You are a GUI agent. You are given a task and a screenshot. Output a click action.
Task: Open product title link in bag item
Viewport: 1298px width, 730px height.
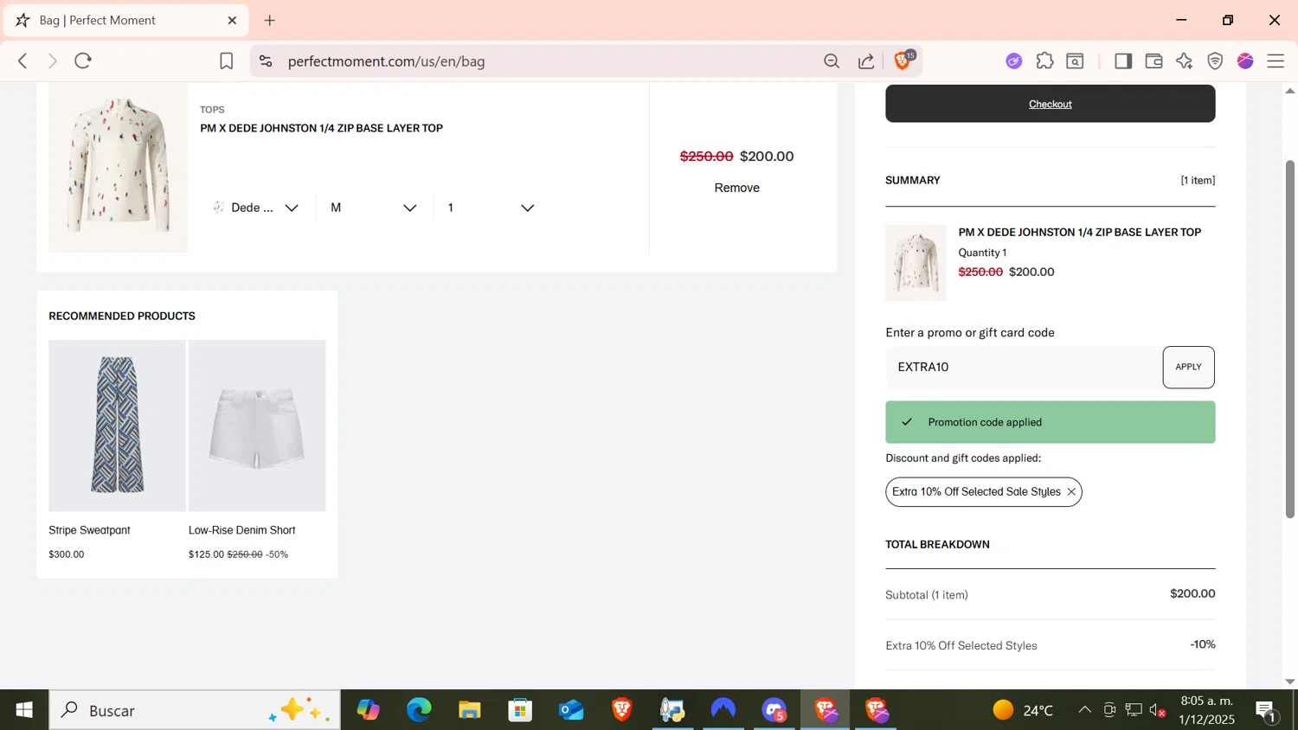[321, 128]
